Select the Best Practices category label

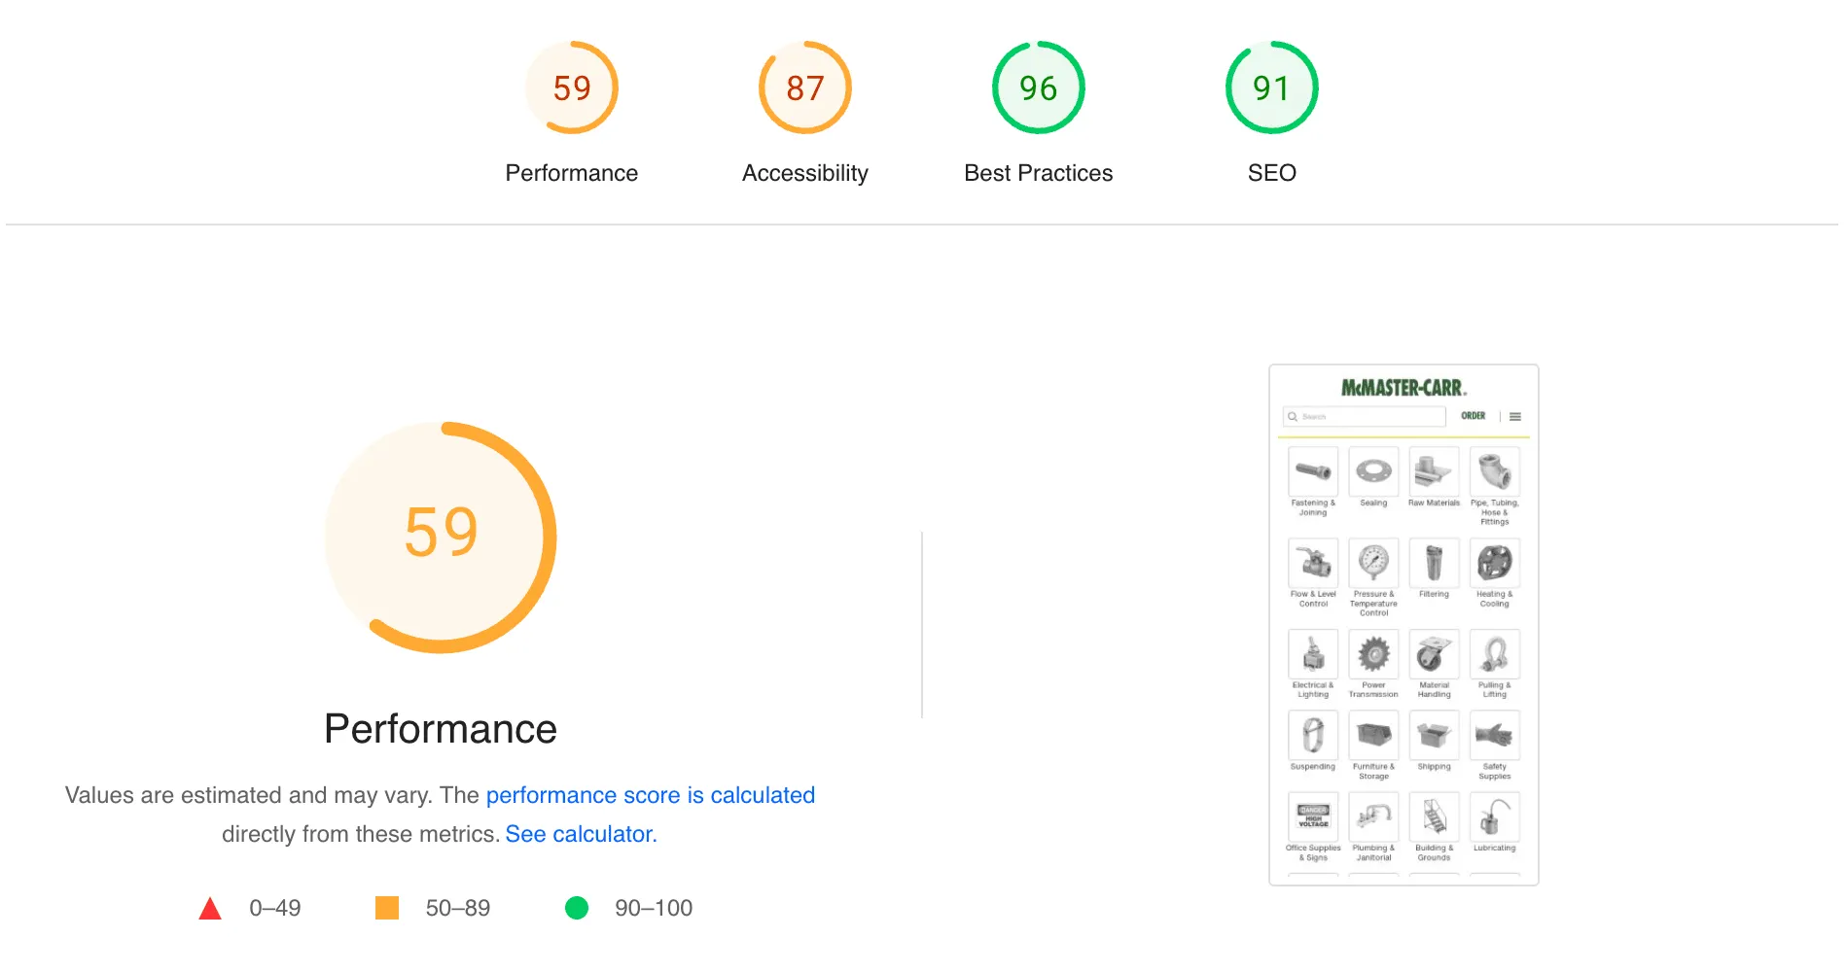pos(1038,173)
